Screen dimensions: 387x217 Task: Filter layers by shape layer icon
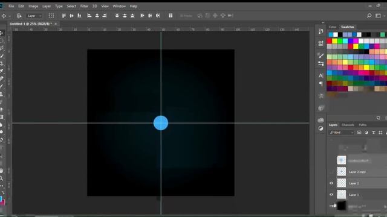(x=380, y=133)
